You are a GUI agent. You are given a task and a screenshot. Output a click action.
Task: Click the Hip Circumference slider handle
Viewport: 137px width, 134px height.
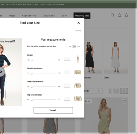(32, 100)
